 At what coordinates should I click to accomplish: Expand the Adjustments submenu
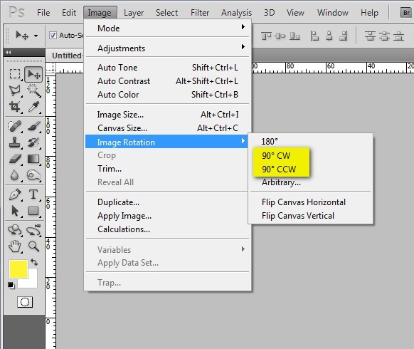(x=167, y=48)
